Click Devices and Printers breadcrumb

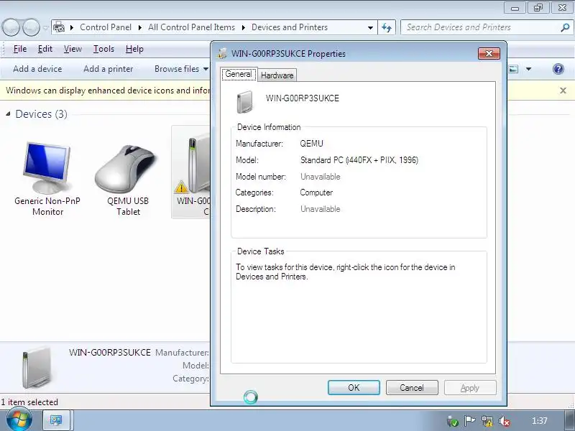[290, 27]
